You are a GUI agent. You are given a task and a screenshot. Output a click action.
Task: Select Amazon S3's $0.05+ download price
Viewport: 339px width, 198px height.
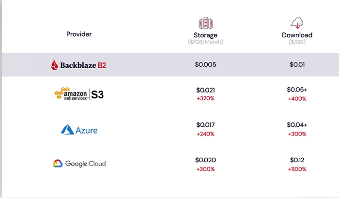coord(297,90)
